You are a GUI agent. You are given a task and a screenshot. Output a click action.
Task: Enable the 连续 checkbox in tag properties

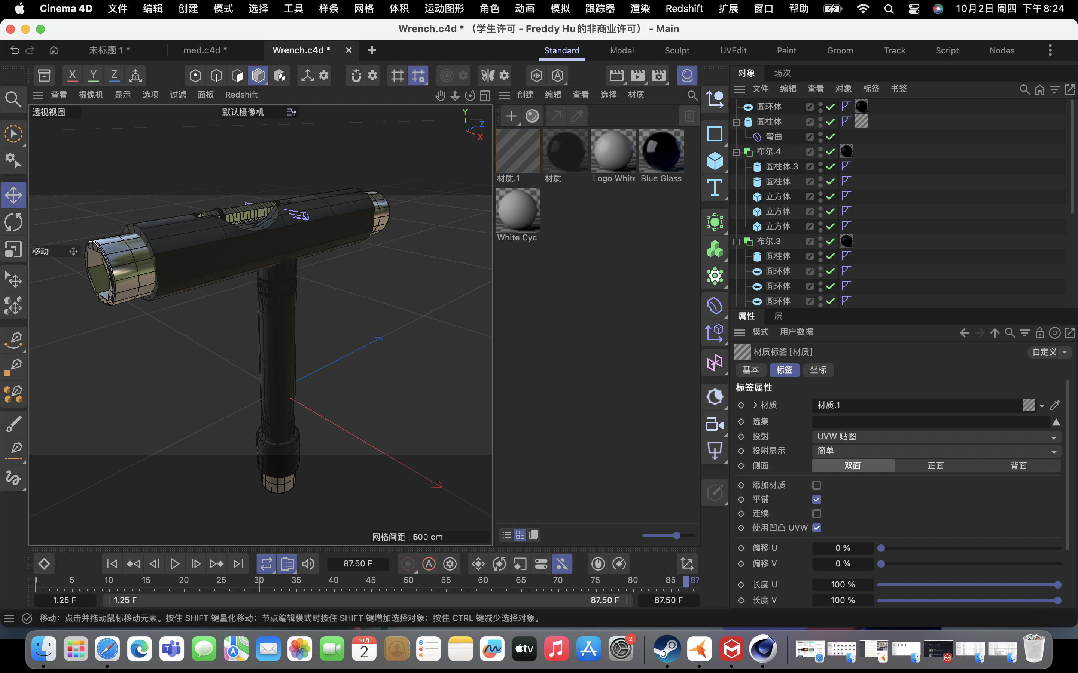(817, 514)
